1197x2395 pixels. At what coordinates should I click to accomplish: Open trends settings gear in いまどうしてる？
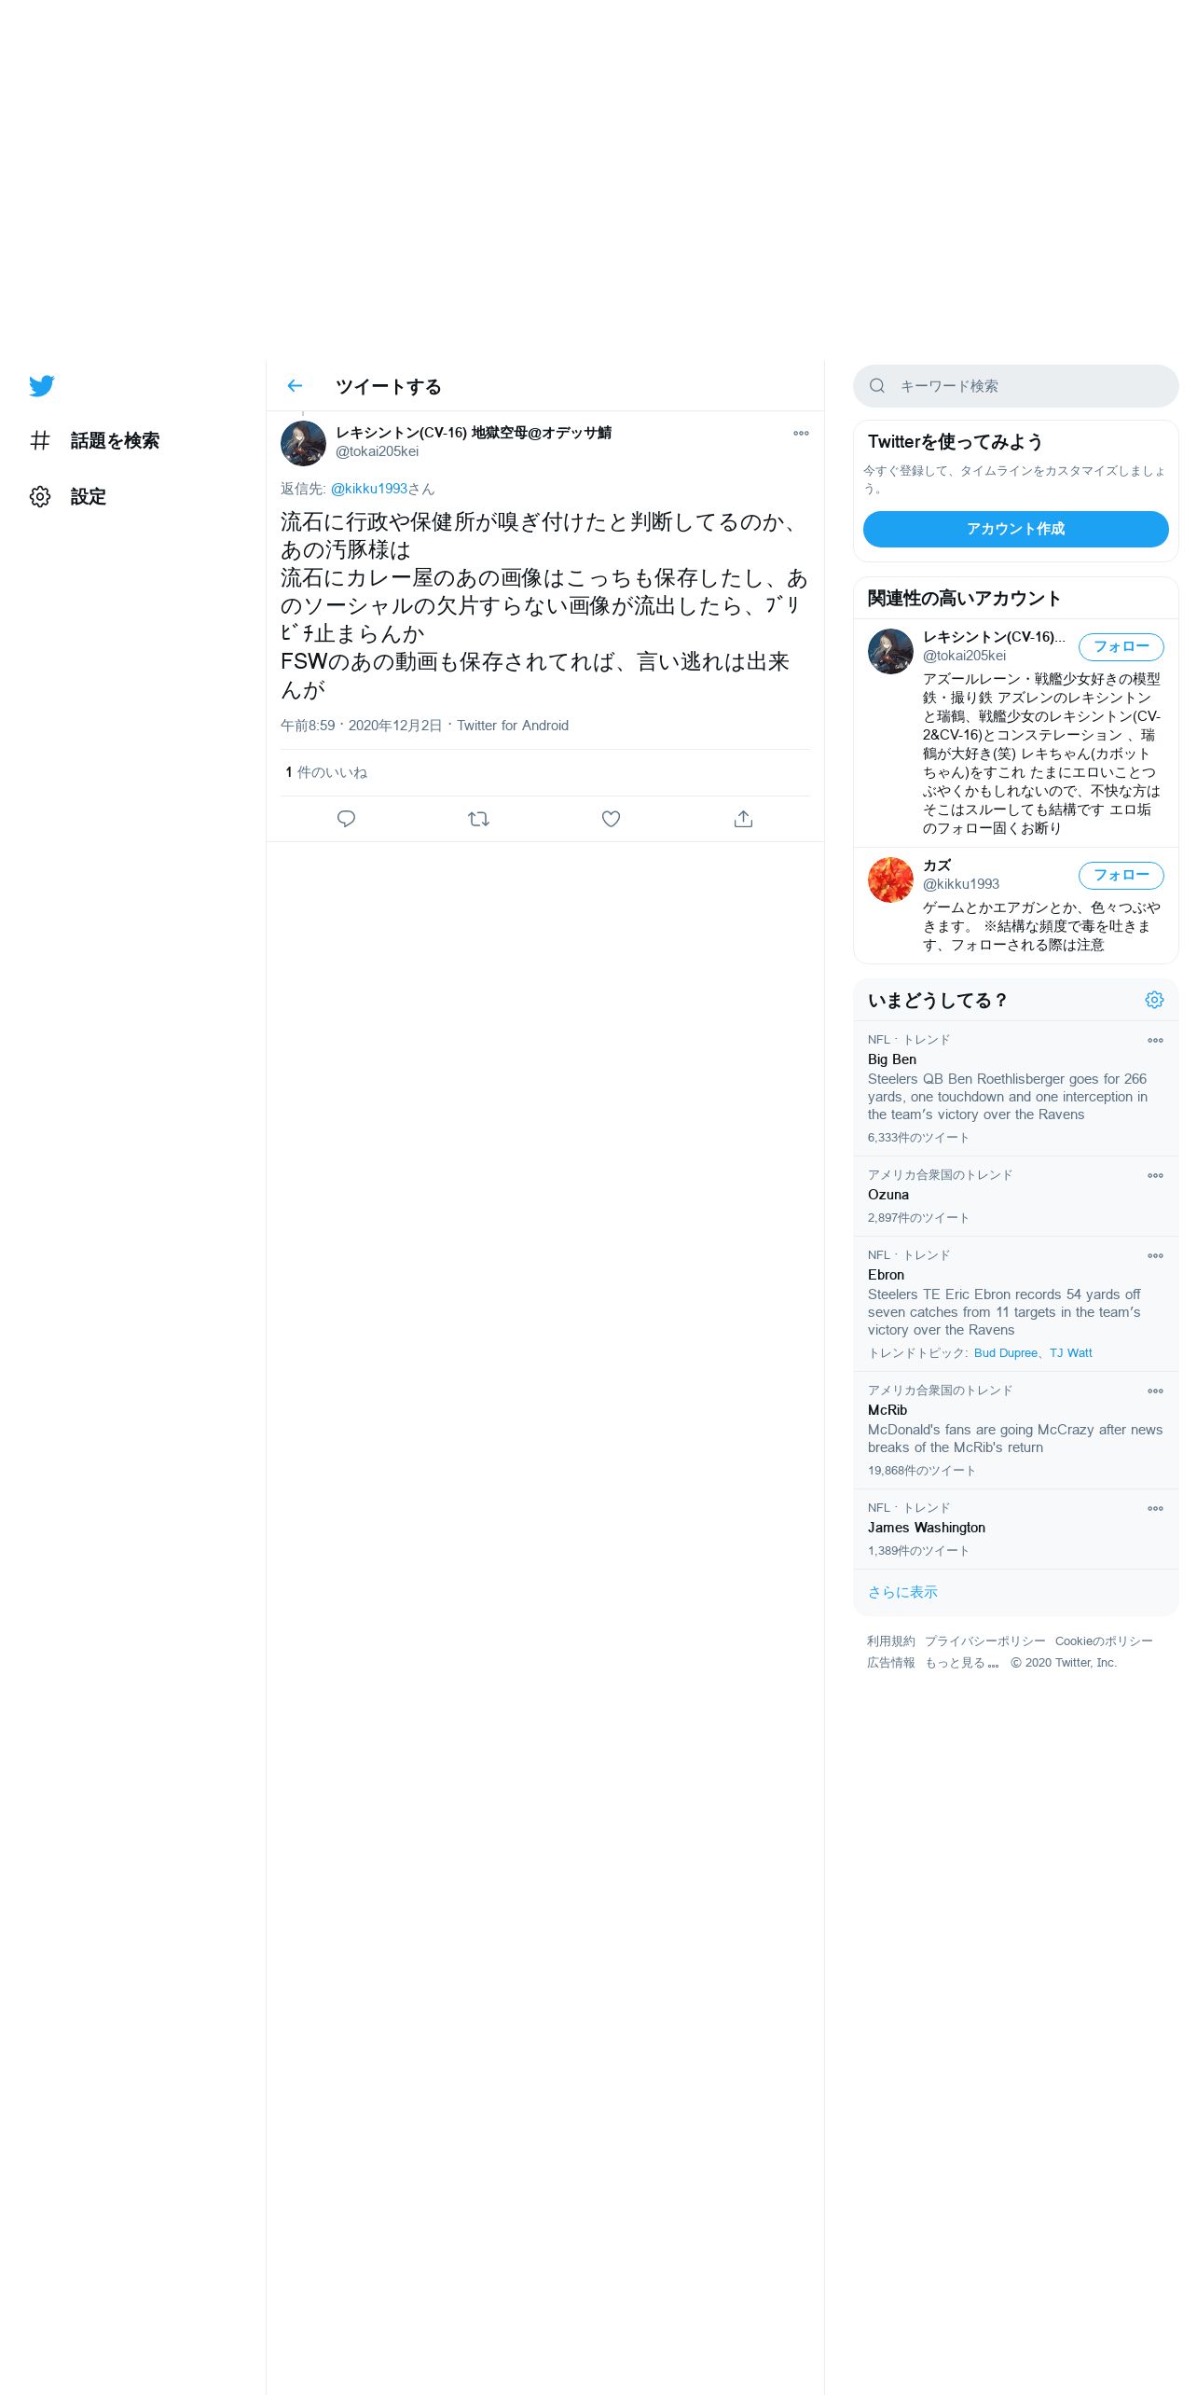click(x=1154, y=1000)
